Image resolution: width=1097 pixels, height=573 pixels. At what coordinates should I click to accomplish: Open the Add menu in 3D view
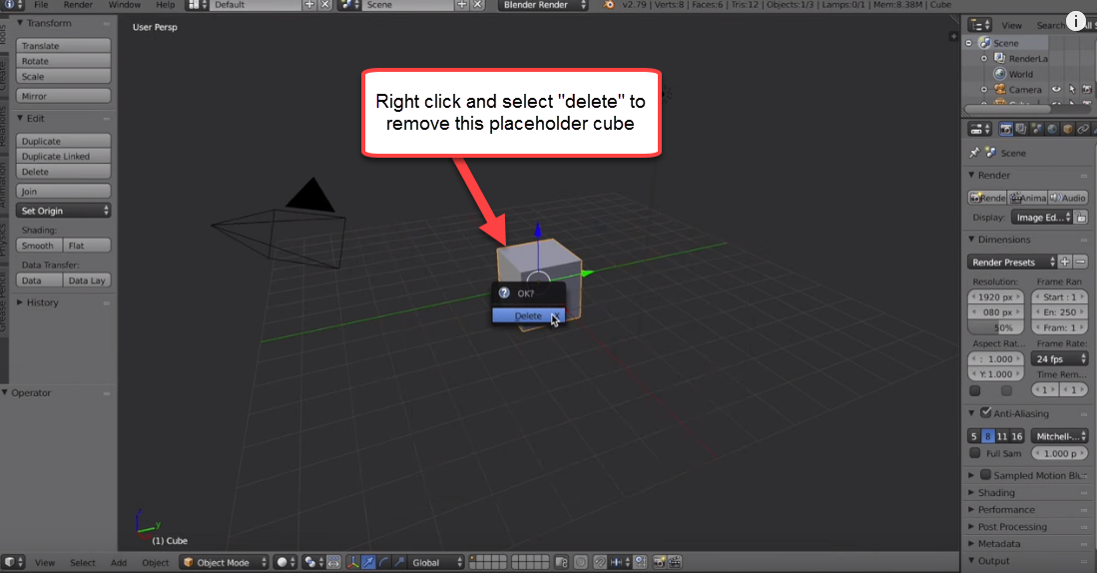119,562
